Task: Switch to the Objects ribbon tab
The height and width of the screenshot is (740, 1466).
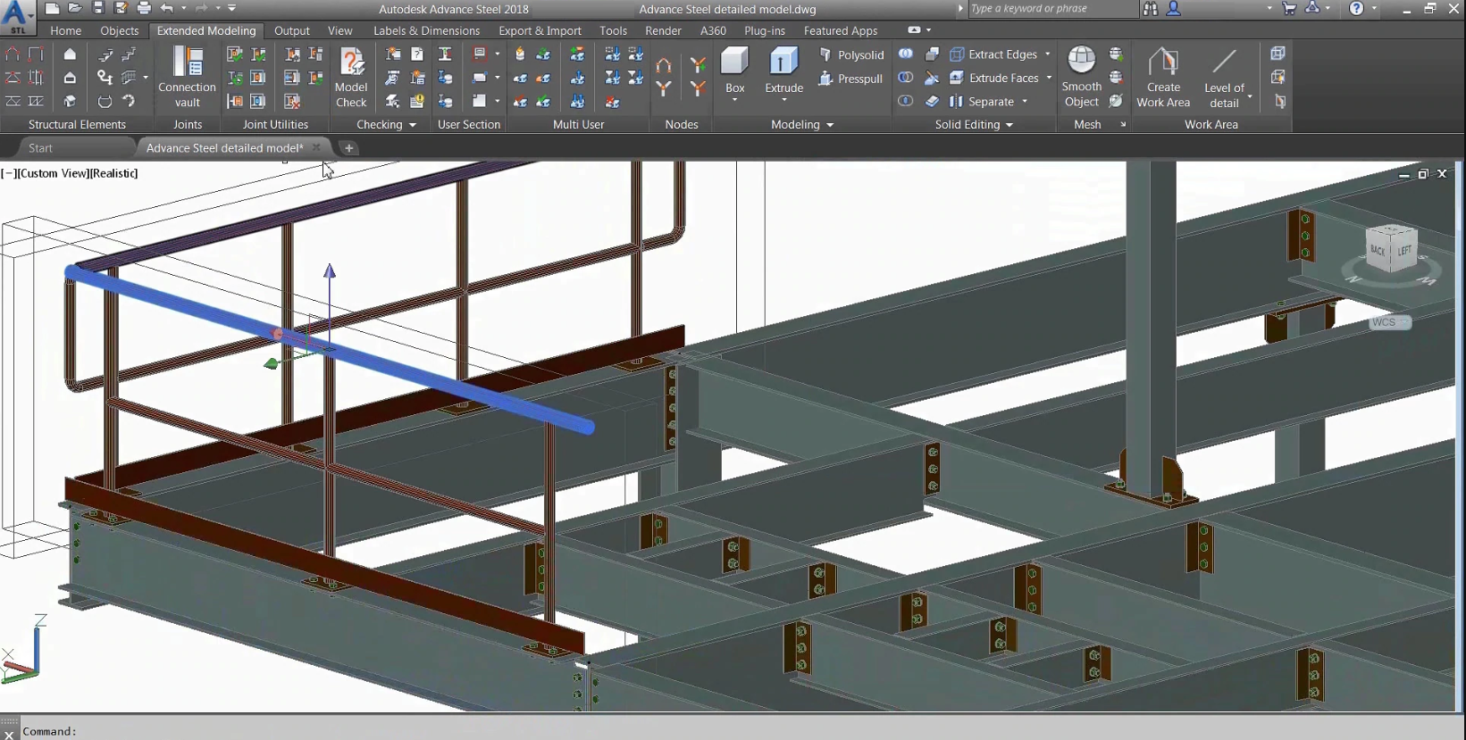Action: [120, 30]
